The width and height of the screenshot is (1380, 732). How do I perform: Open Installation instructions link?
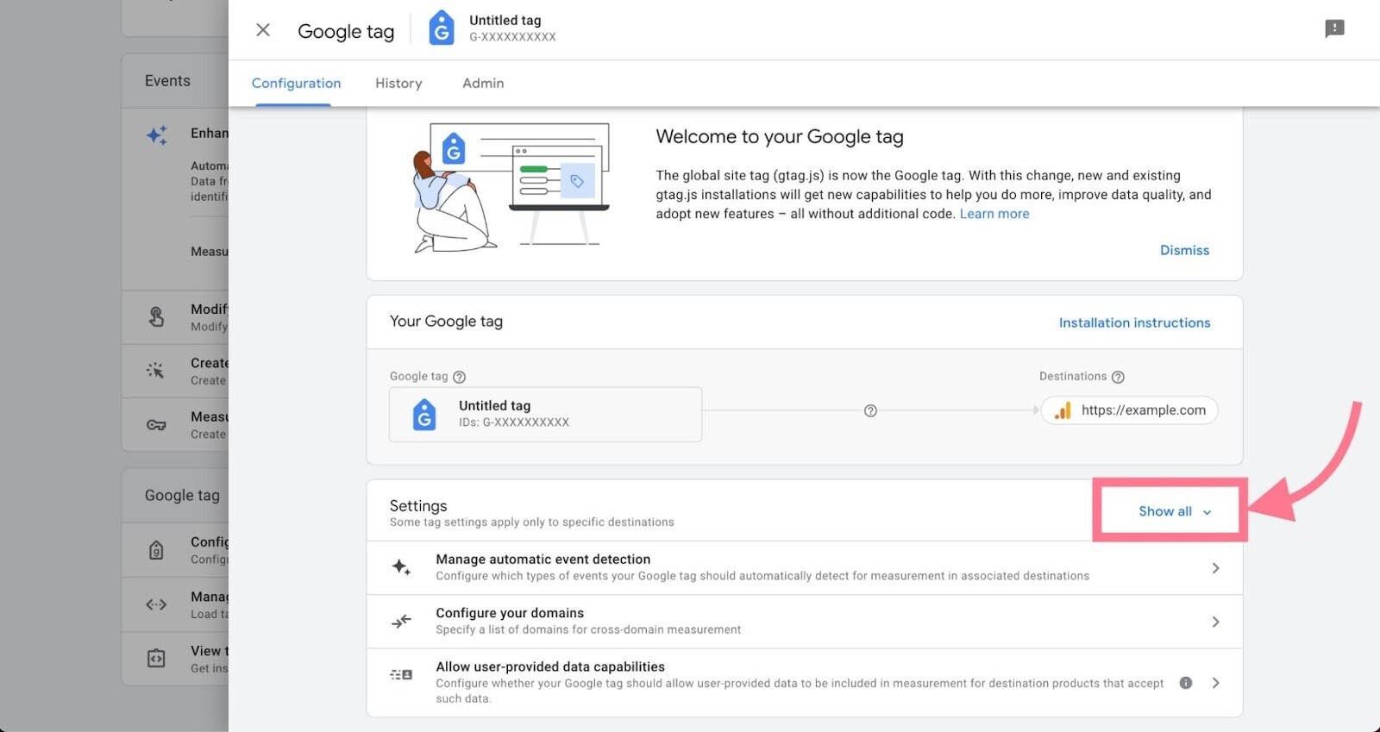point(1134,322)
